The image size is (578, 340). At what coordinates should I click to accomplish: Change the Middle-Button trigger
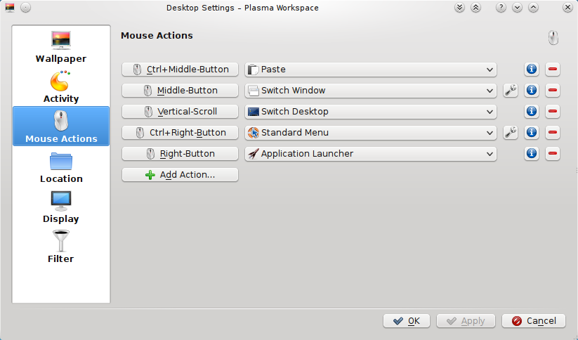click(x=180, y=91)
